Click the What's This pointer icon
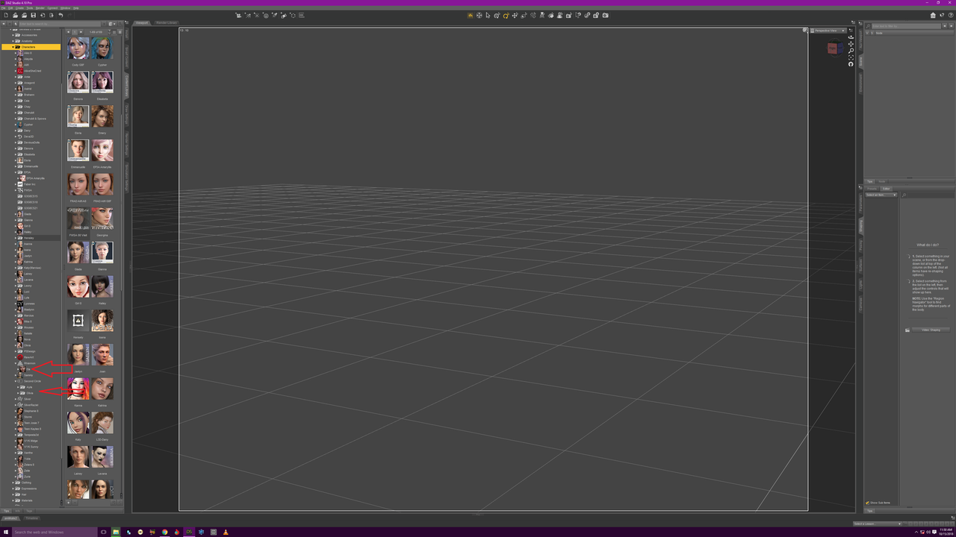956x537 pixels. pos(943,15)
